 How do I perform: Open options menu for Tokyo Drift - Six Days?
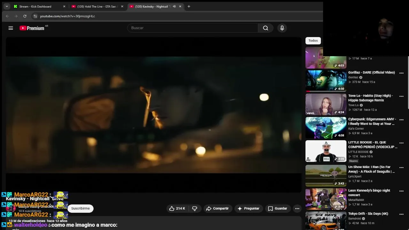[401, 214]
